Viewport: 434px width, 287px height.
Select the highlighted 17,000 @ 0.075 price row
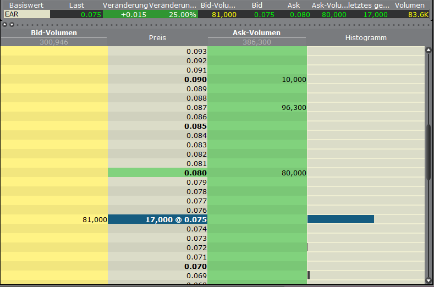coord(157,219)
